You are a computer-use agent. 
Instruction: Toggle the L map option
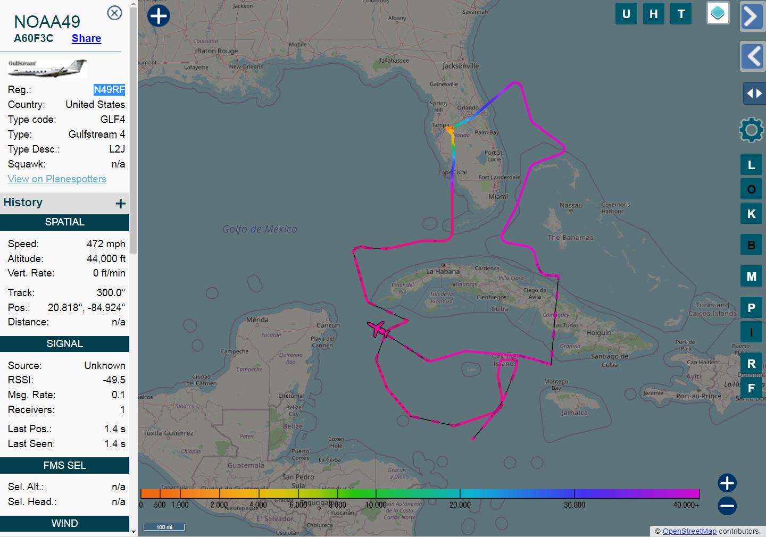pyautogui.click(x=751, y=165)
